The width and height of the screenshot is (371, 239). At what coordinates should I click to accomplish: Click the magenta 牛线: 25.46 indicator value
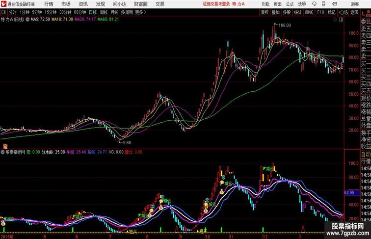(x=76, y=152)
